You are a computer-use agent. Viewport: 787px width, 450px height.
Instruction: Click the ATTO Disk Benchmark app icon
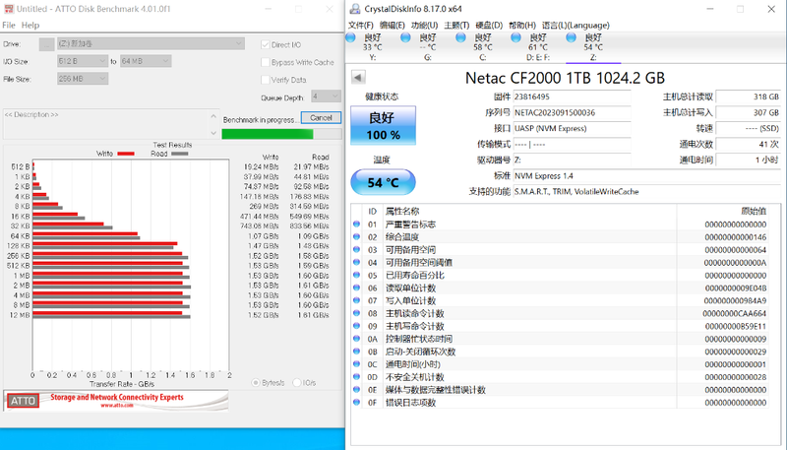coord(9,9)
